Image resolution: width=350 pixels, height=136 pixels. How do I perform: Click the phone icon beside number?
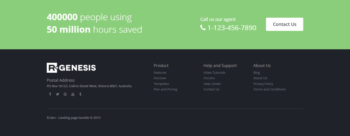203,28
